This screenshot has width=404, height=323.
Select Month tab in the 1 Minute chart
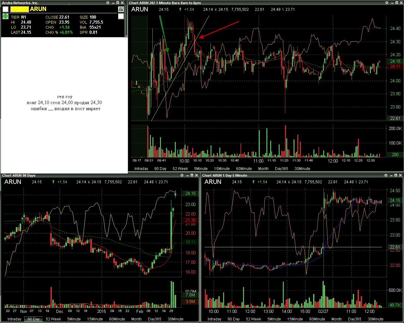(x=263, y=169)
